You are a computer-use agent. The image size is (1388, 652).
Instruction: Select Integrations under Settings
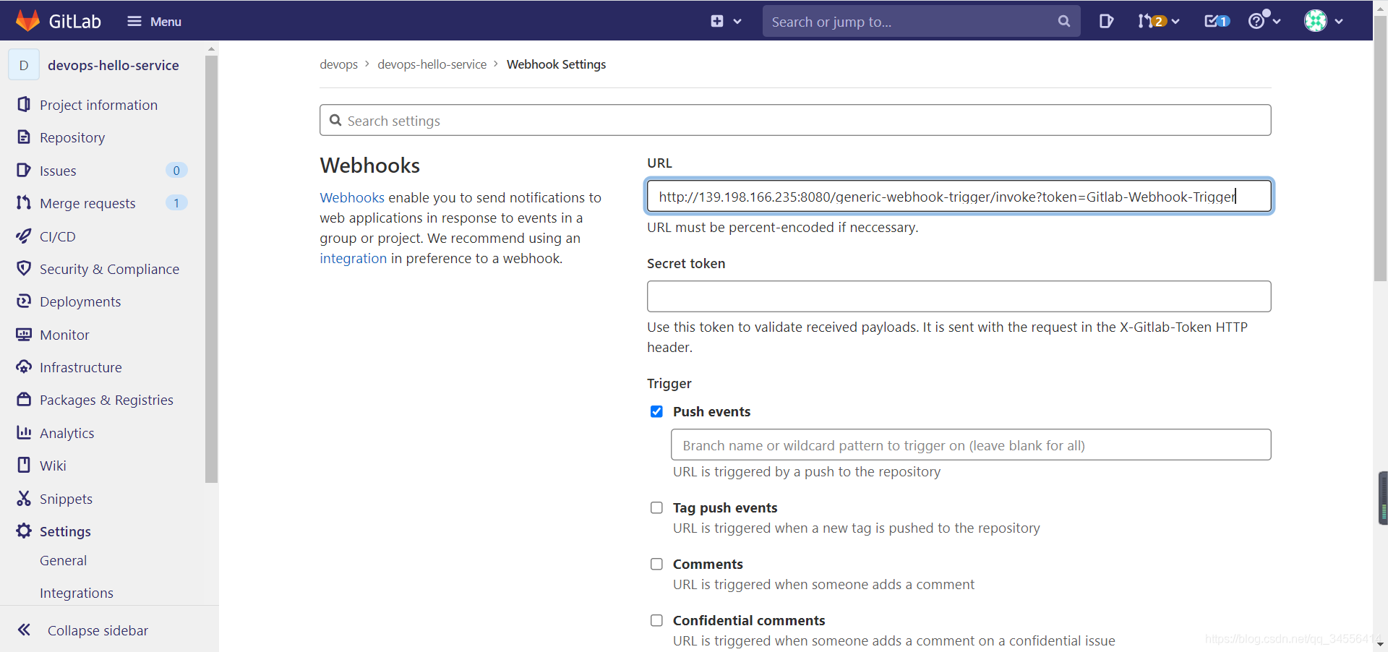76,592
